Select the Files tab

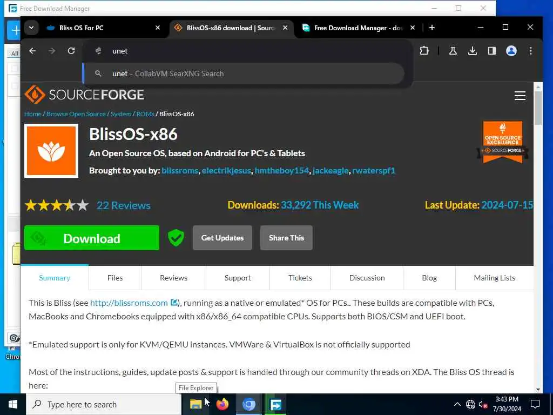[x=115, y=278]
